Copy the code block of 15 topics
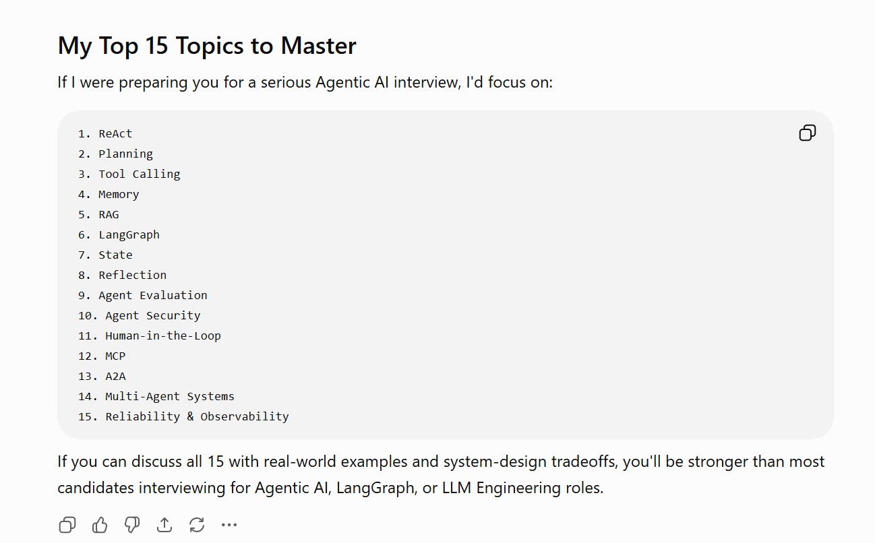The image size is (875, 543). pyautogui.click(x=807, y=133)
